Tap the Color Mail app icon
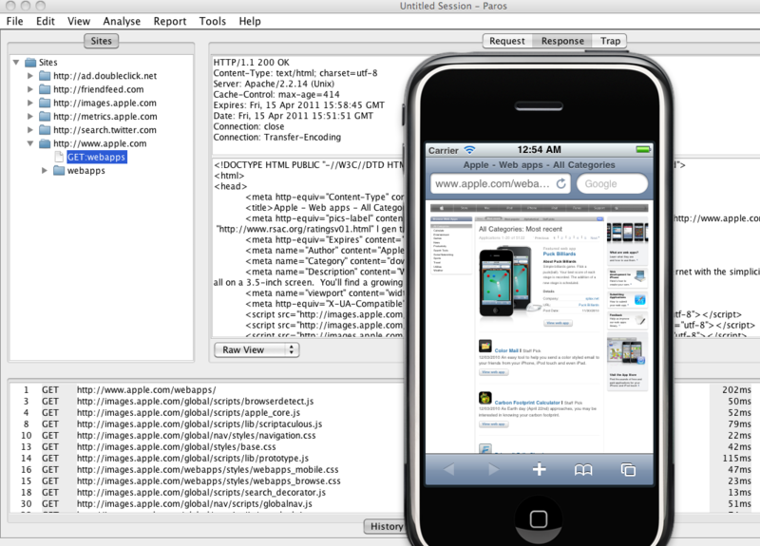Screen dimensions: 760x546 485,346
